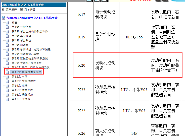Viewport: 185px width, 136px height.
Task: Click the 发动机控制模块 cell
Action: pos(106,65)
